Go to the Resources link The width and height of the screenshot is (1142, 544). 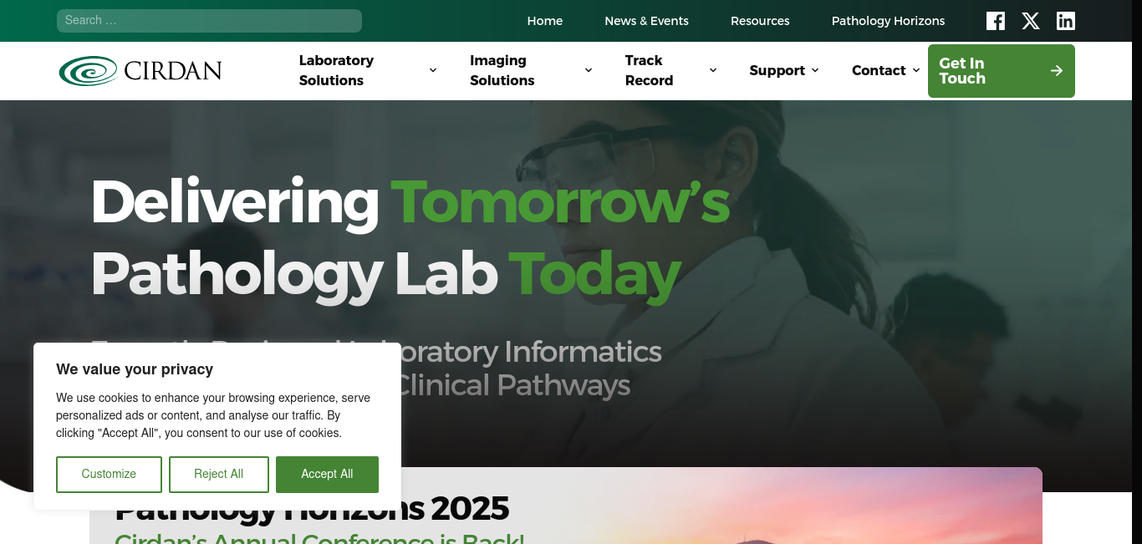[760, 21]
